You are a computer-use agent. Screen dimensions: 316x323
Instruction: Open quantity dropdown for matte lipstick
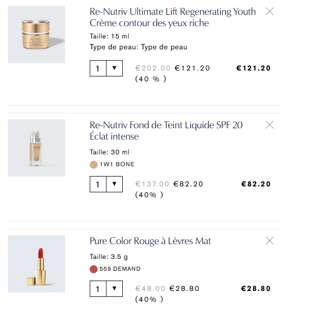coord(114,288)
